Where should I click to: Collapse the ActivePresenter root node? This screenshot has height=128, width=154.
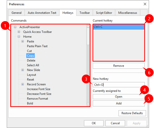(x=15, y=27)
